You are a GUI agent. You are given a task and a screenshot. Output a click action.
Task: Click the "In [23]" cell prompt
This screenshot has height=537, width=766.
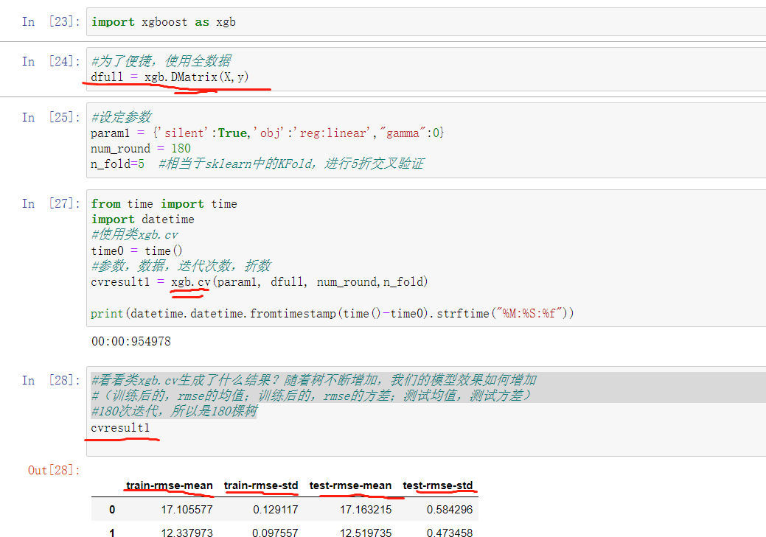(x=43, y=21)
